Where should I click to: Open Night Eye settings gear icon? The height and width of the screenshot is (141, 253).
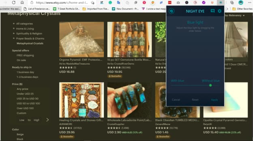[219, 11]
